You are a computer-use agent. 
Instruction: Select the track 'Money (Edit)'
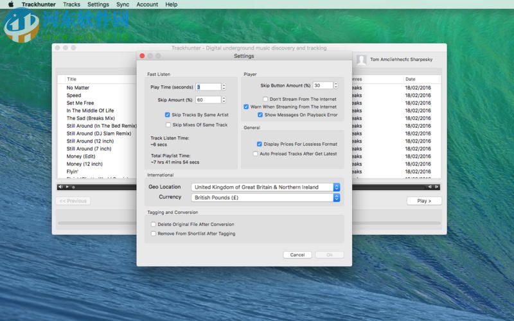click(x=81, y=156)
